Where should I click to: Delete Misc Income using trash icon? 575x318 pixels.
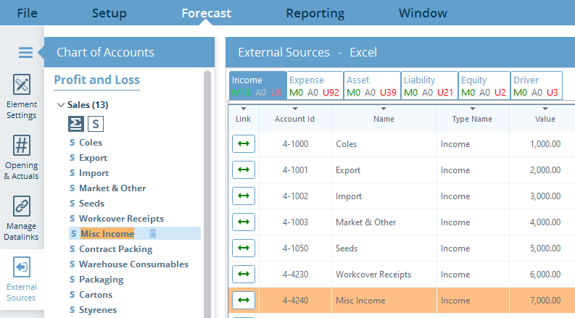point(152,233)
